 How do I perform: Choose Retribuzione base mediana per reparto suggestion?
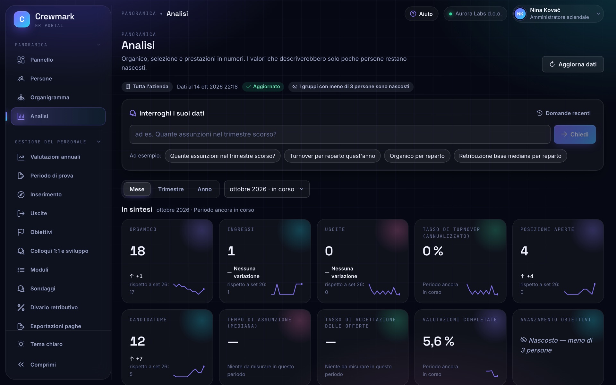(510, 156)
